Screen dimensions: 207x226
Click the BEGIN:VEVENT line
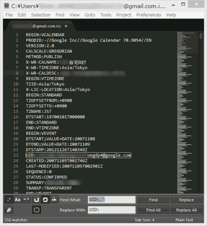[41, 133]
